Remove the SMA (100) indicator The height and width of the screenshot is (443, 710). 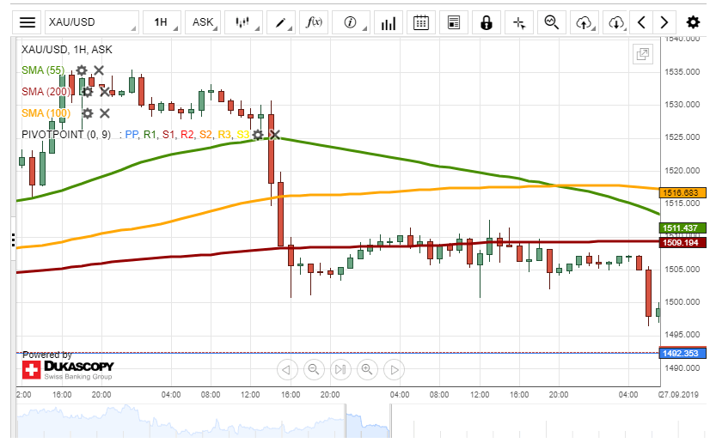coord(105,113)
